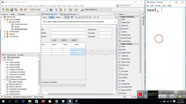The height and width of the screenshot is (104, 186).
Task: Expand the Test Packages tree node
Action: [x=5, y=31]
